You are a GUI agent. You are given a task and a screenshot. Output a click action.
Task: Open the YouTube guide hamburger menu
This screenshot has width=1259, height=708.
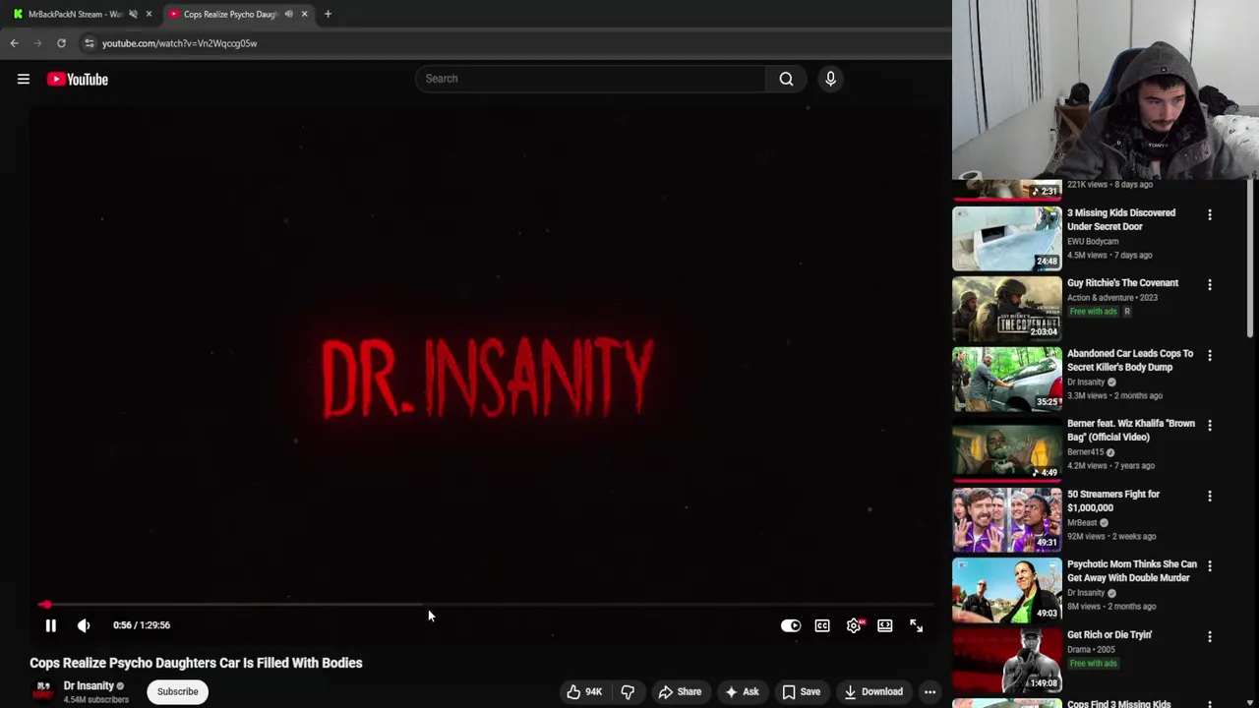point(24,80)
